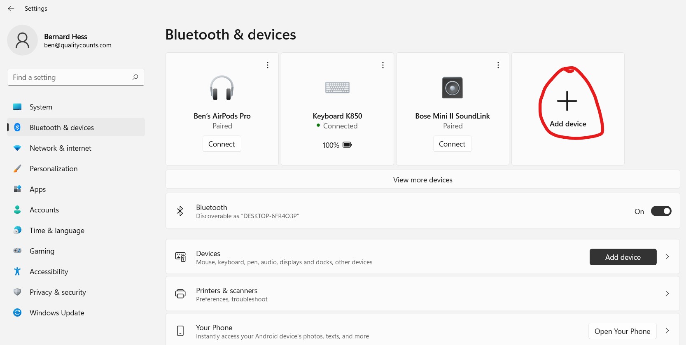Click the Keyboard K850 keyboard icon
Viewport: 686px width, 345px height.
click(x=337, y=87)
